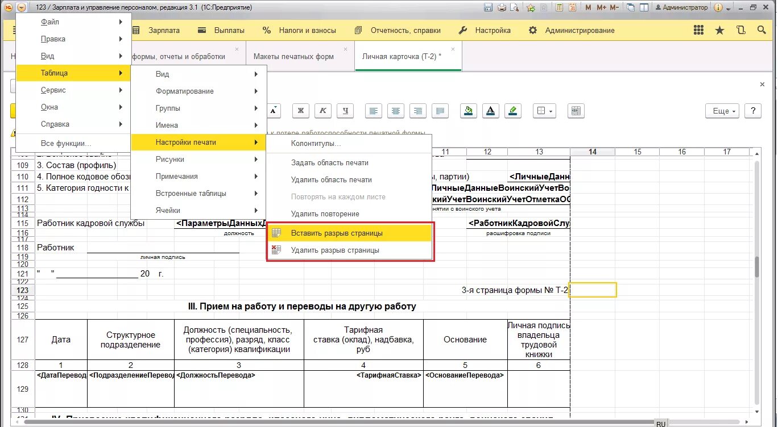
Task: Expand the Примечания submenu
Action: pos(198,177)
